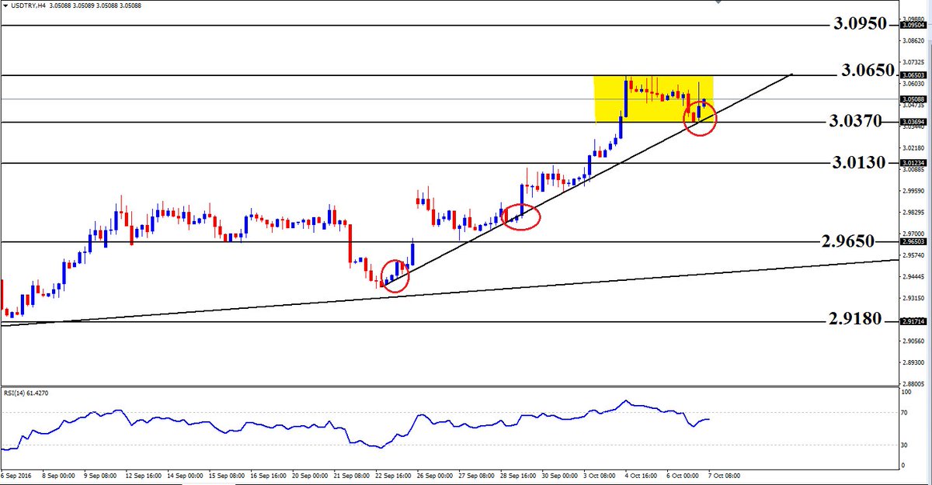The image size is (932, 485).
Task: Click the 3.01234 price tag on the axis
Action: (x=912, y=163)
